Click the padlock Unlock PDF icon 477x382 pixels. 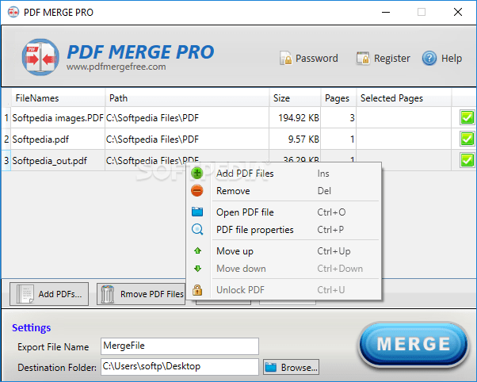coord(197,290)
